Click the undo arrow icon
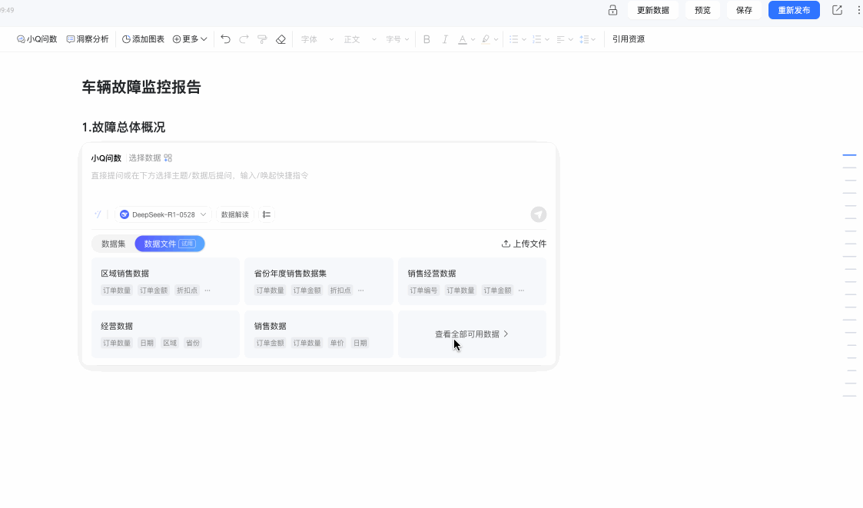Screen dimensions: 863x508 (225, 39)
